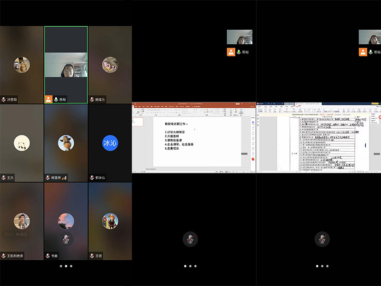Image resolution: width=381 pixels, height=286 pixels.
Task: Go to the last page dot in the gallery panel
Action: pyautogui.click(x=71, y=266)
